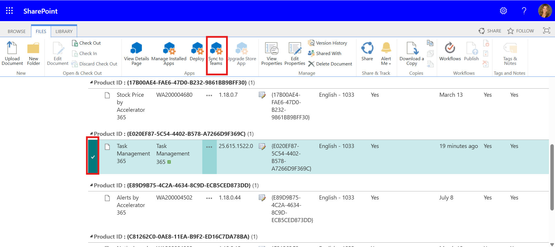Click Upgrade Store App
The width and height of the screenshot is (555, 247).
pos(241,54)
